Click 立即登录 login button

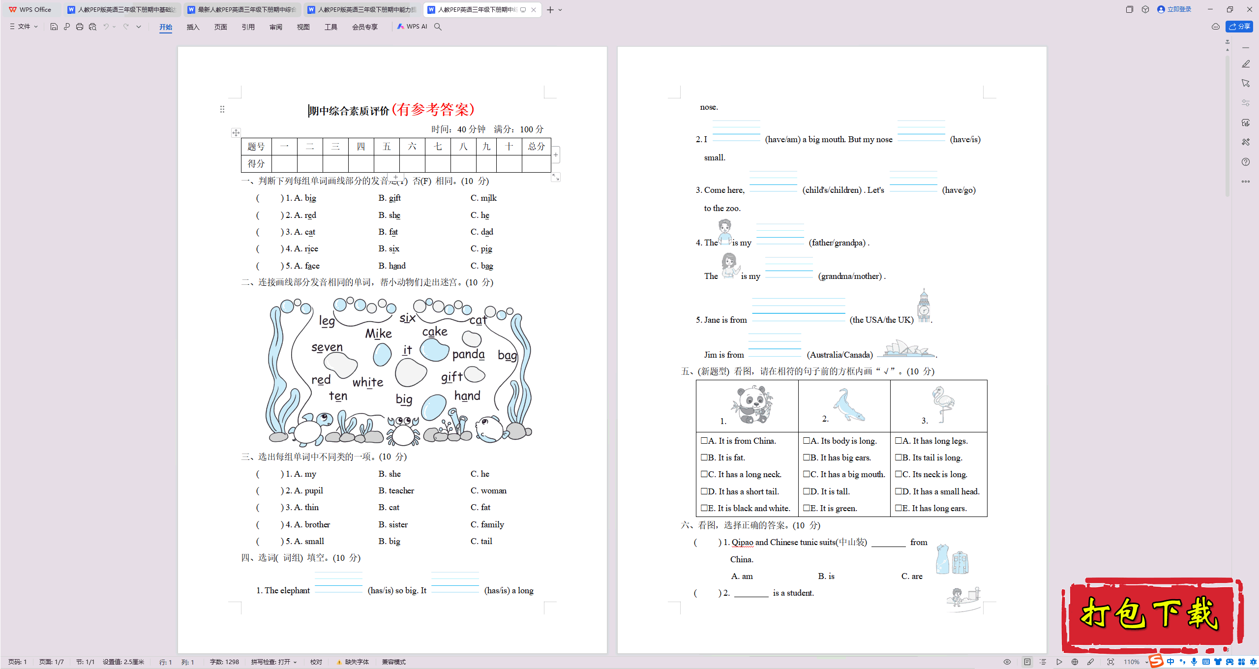coord(1174,9)
